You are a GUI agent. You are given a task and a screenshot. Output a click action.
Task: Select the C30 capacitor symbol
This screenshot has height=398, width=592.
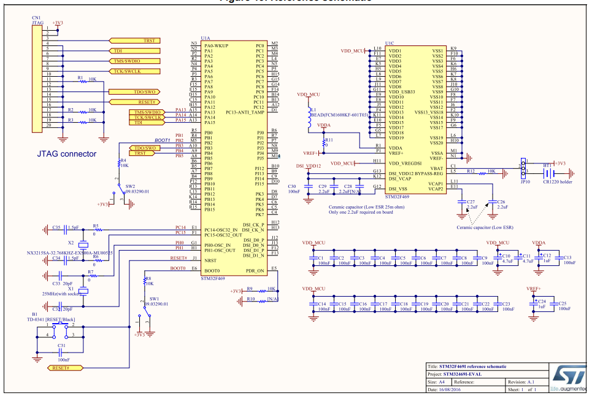click(x=309, y=186)
